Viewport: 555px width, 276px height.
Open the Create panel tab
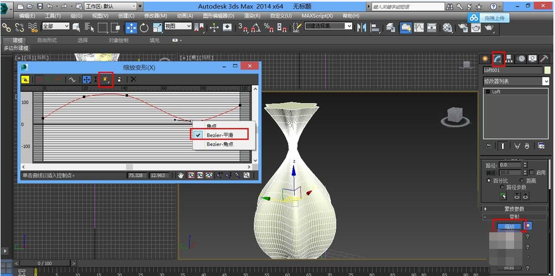pos(485,59)
